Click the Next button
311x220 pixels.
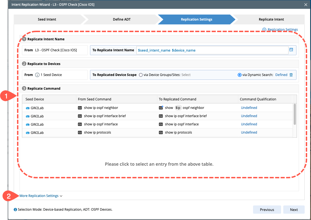(x=294, y=210)
